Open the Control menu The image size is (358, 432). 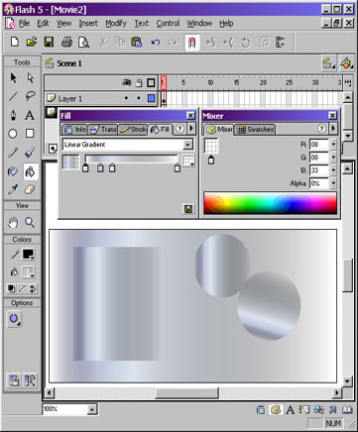click(168, 24)
